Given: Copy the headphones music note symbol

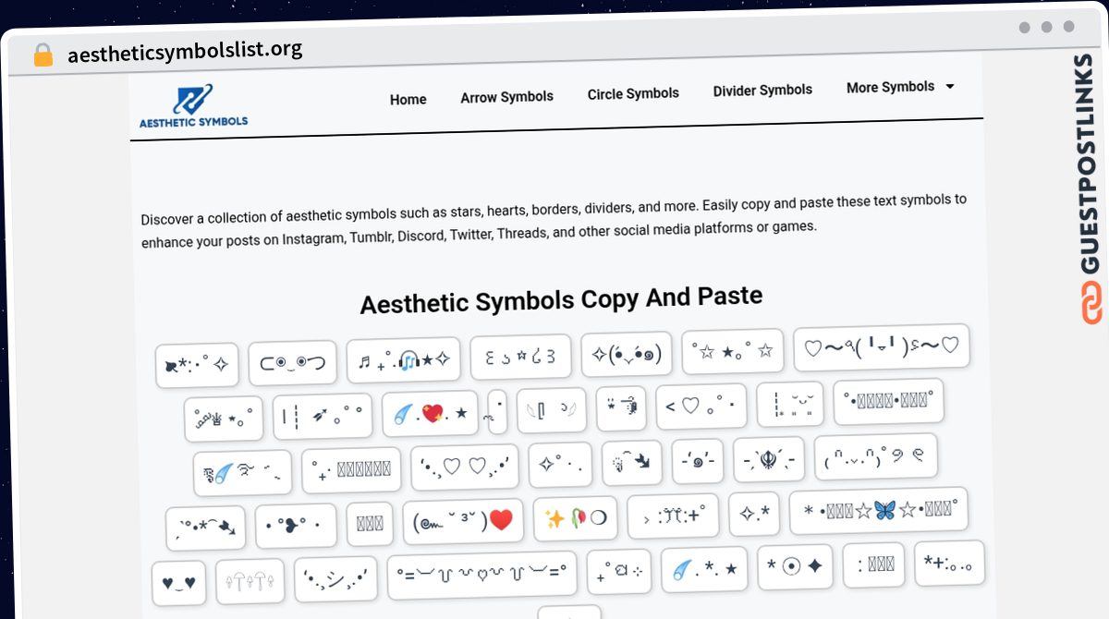Looking at the screenshot, I should (x=403, y=360).
